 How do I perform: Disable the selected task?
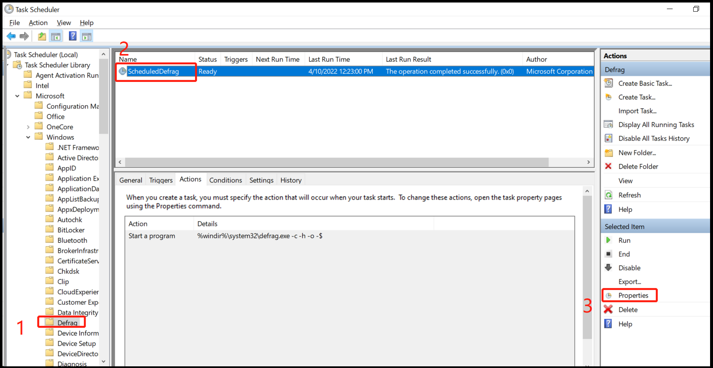(x=629, y=268)
